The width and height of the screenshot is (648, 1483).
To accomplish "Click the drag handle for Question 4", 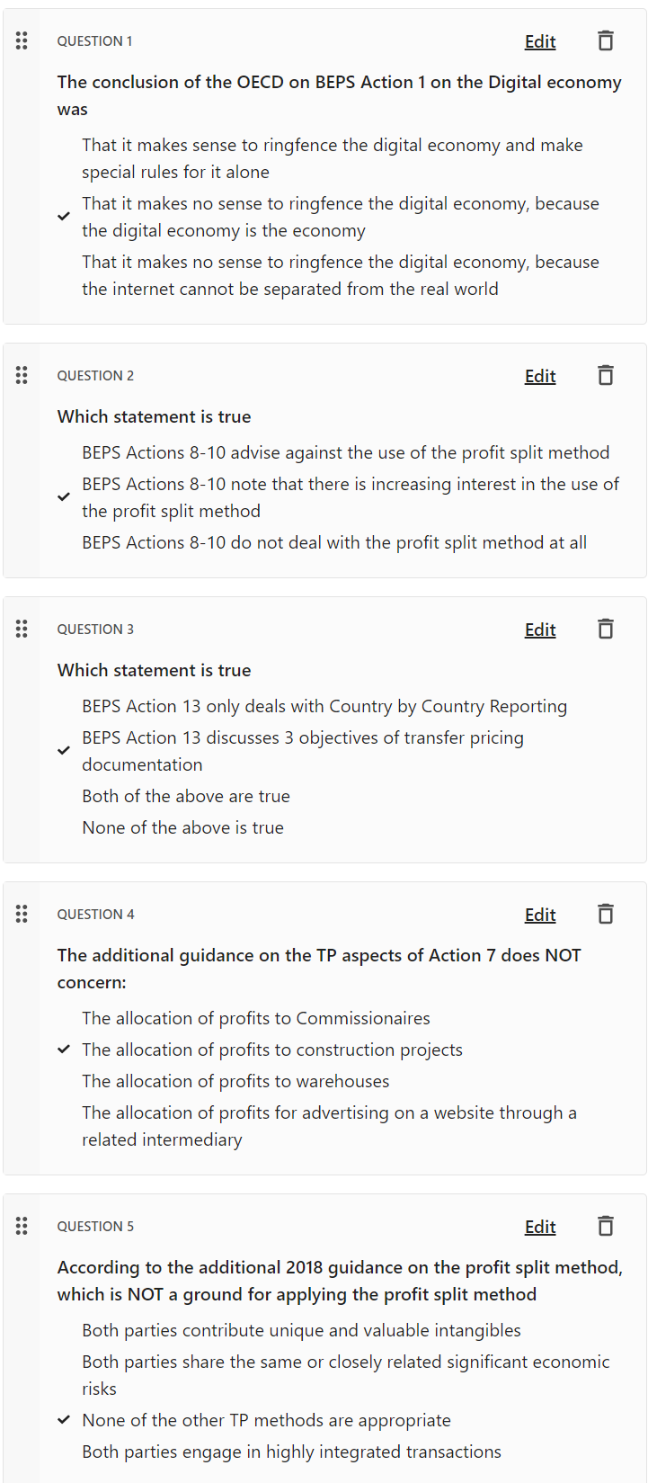I will click(x=22, y=914).
